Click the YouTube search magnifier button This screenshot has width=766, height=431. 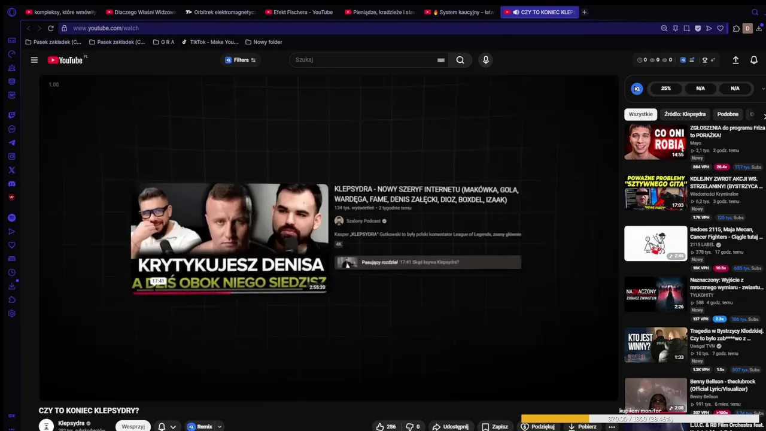(460, 60)
